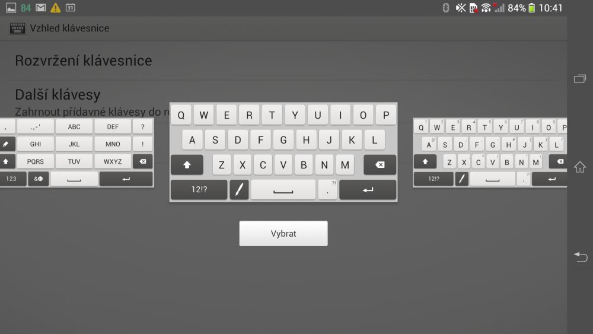Open the Rozvržení klávesnice setting
Viewport: 593px width, 334px height.
pos(83,61)
